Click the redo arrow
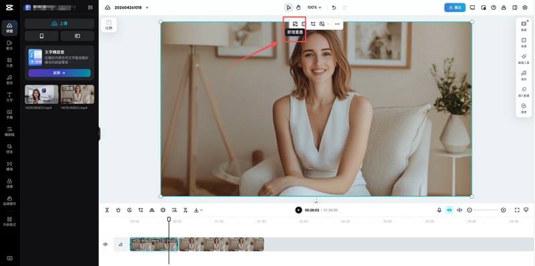This screenshot has width=535, height=266. tap(344, 7)
